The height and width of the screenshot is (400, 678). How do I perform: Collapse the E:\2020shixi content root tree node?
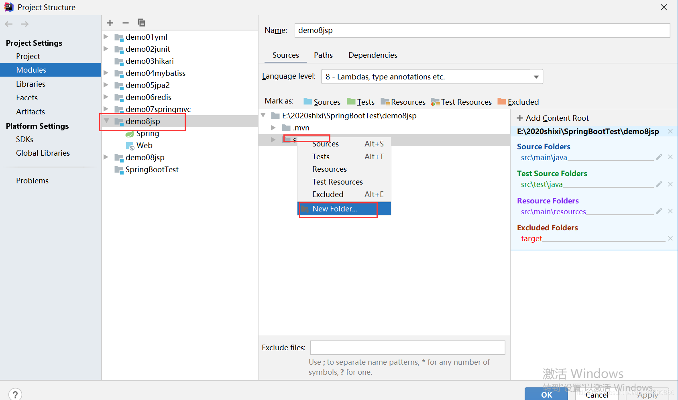click(263, 115)
